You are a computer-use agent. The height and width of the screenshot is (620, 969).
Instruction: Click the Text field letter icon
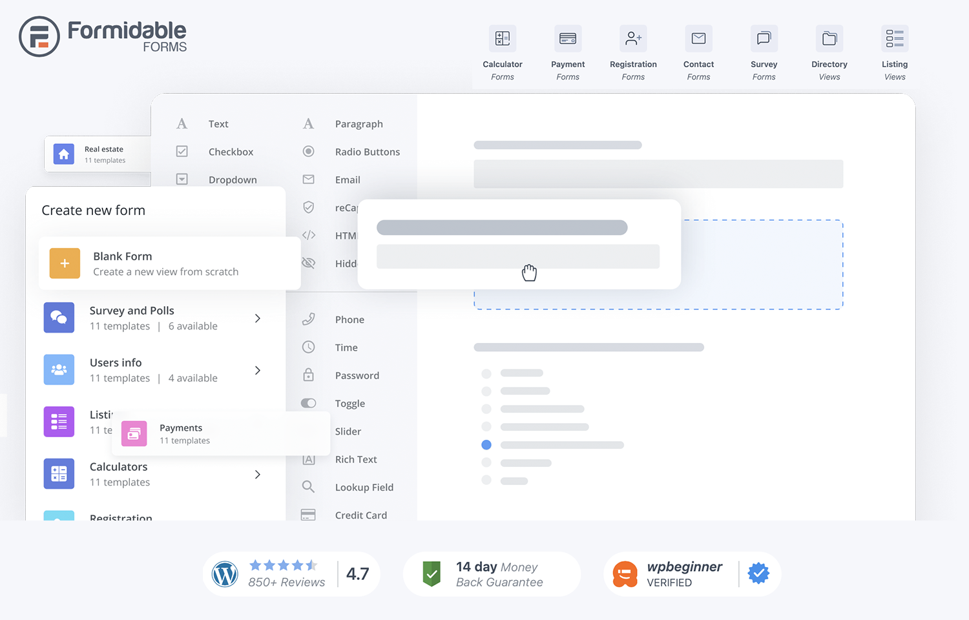tap(182, 123)
